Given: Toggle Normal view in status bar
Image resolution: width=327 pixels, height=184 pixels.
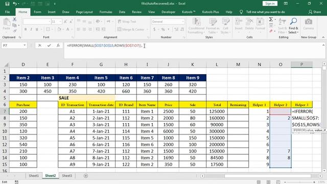Looking at the screenshot, I should pos(259,182).
